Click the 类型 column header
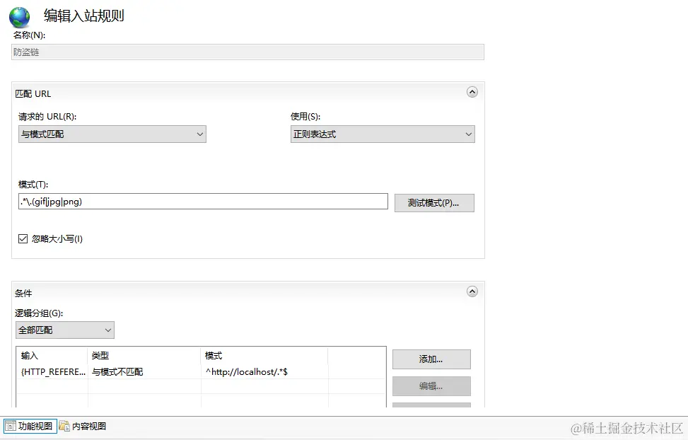 [x=144, y=356]
